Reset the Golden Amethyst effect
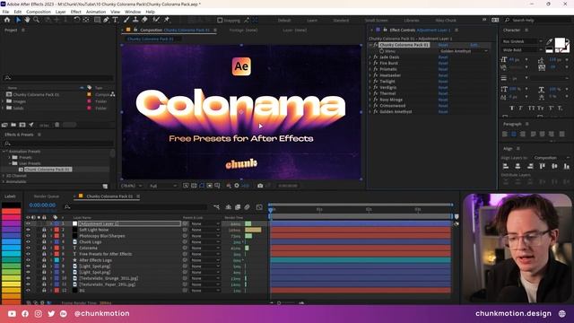 443,111
